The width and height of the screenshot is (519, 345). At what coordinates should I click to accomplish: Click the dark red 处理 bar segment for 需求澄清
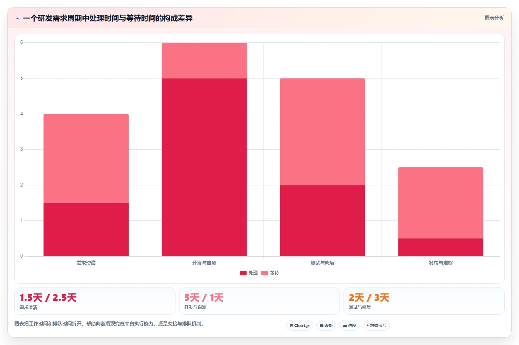pos(86,229)
